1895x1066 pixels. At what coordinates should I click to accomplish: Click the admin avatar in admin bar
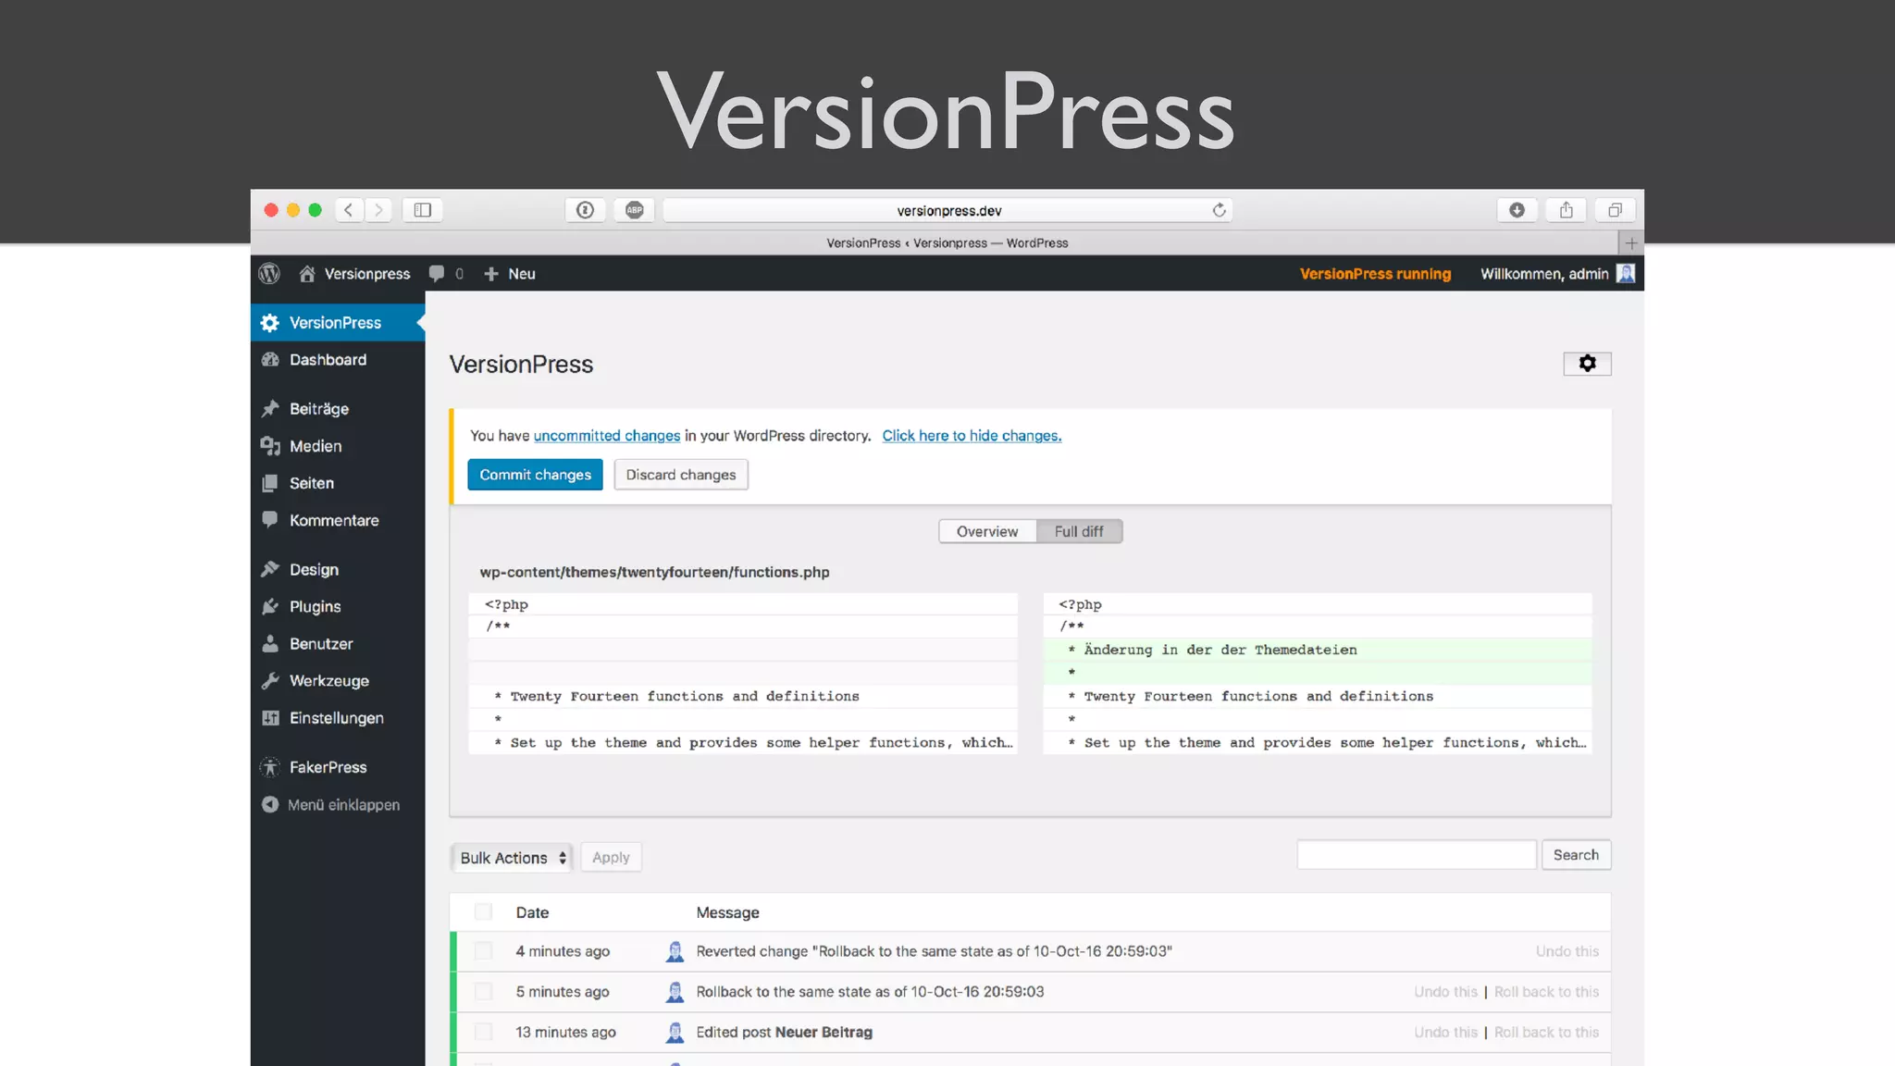1626,273
